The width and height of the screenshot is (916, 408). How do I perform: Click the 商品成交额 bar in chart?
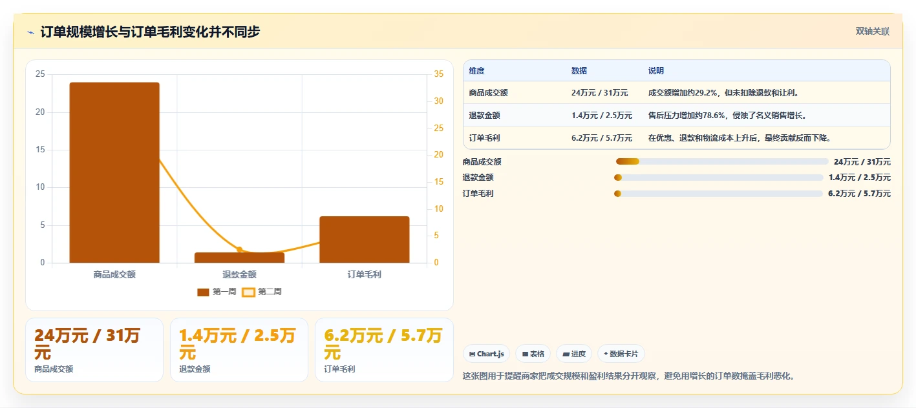pyautogui.click(x=114, y=172)
